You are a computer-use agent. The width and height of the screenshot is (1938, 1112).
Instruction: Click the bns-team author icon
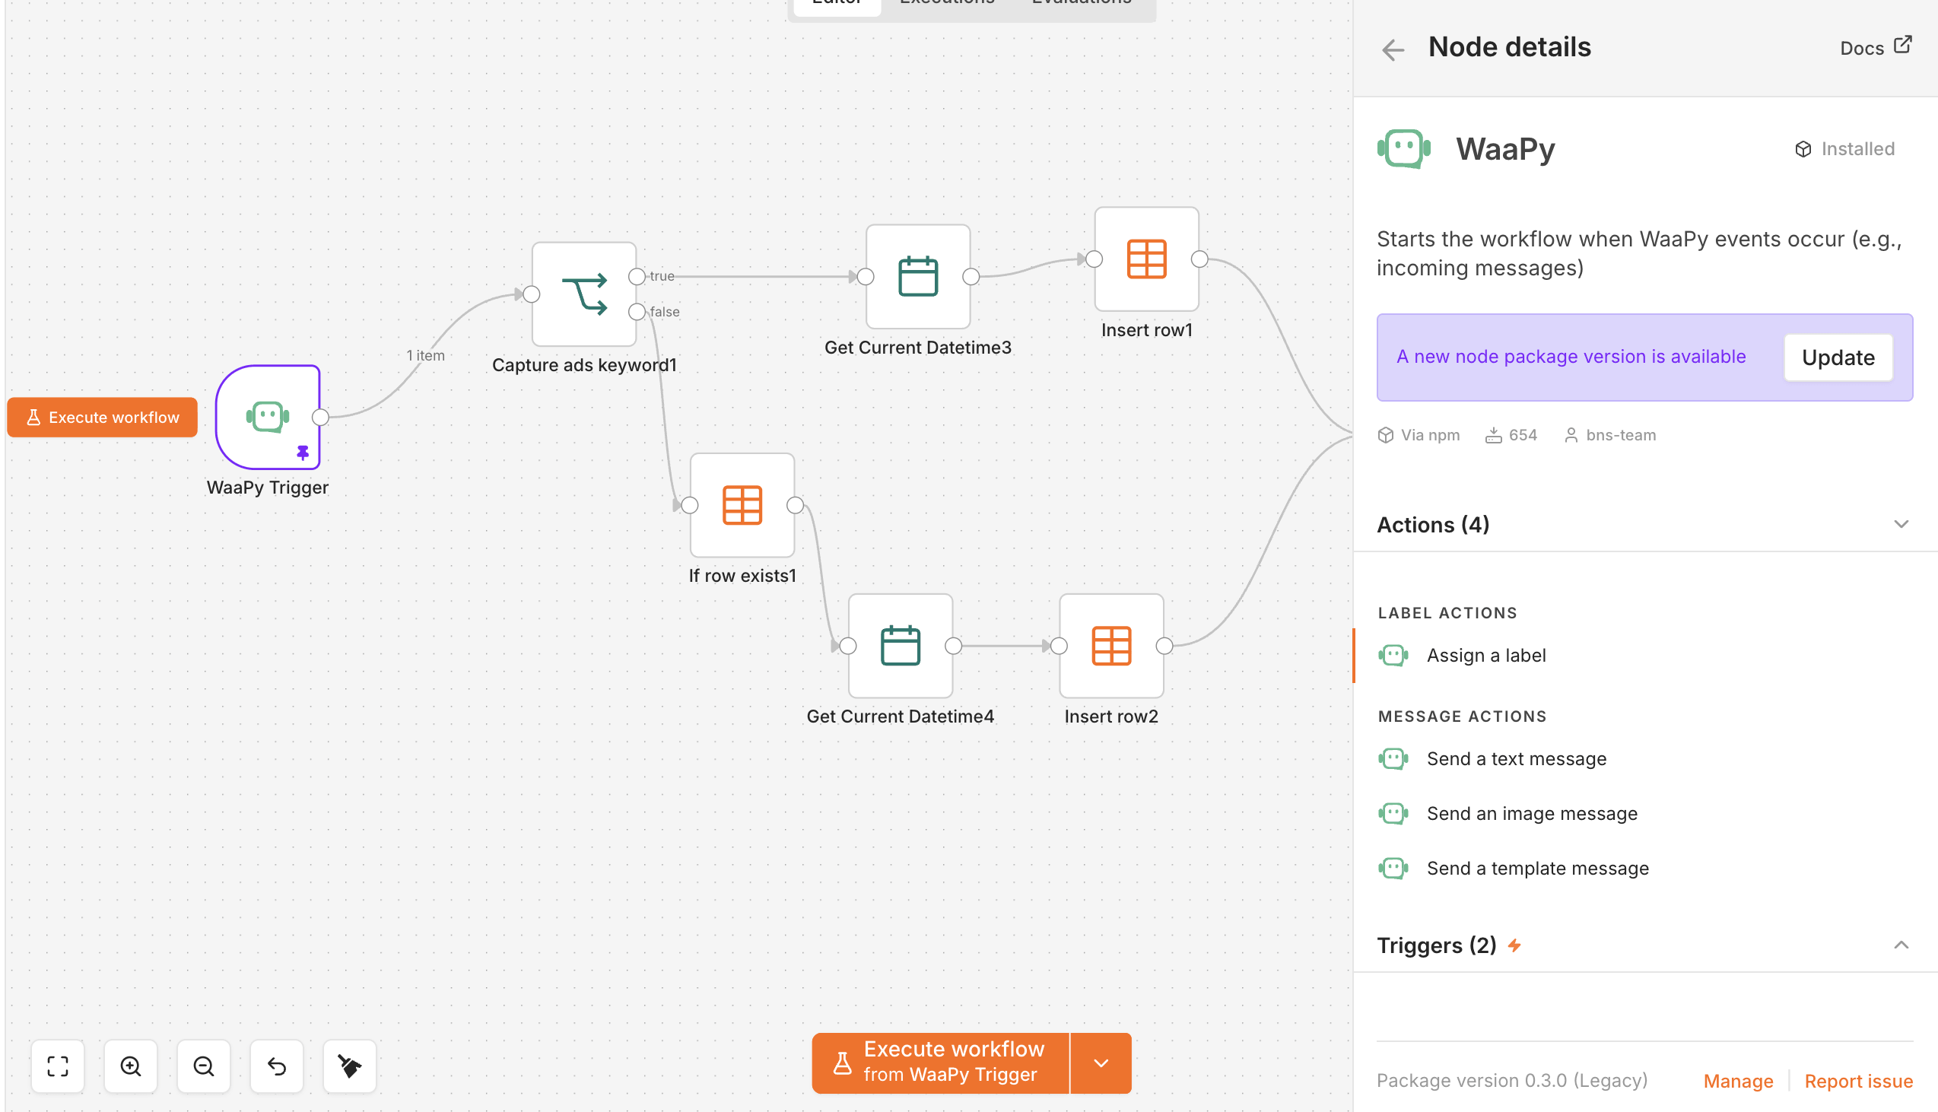[1571, 435]
